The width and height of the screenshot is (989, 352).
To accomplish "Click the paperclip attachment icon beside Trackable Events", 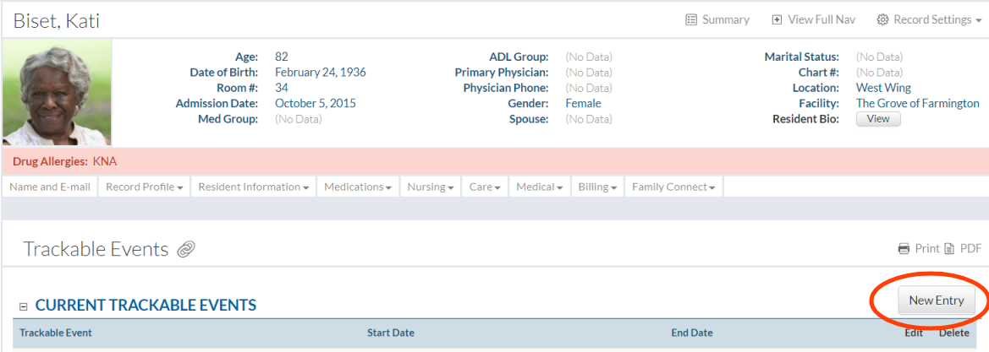I will (186, 249).
